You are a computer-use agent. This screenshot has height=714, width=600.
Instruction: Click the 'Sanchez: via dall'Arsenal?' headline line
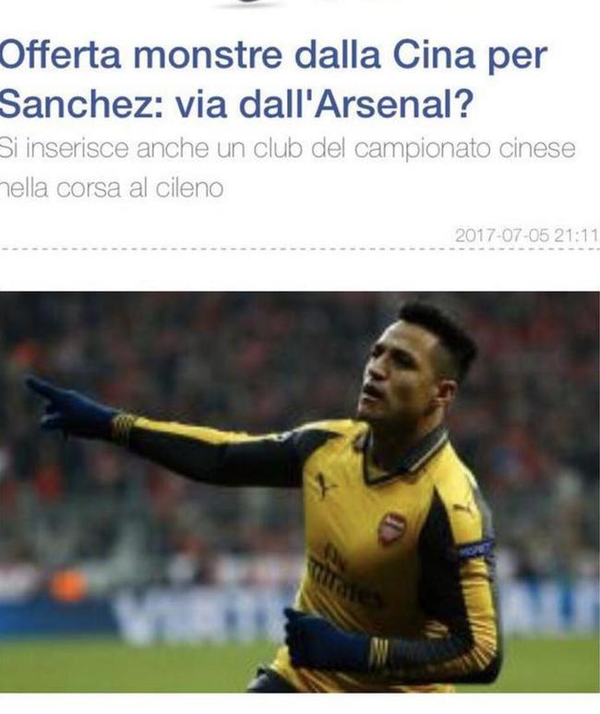click(236, 104)
